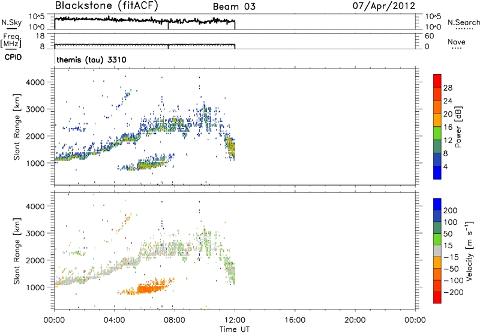
Task: Click the 'N.Sky' legend label
Action: [11, 22]
